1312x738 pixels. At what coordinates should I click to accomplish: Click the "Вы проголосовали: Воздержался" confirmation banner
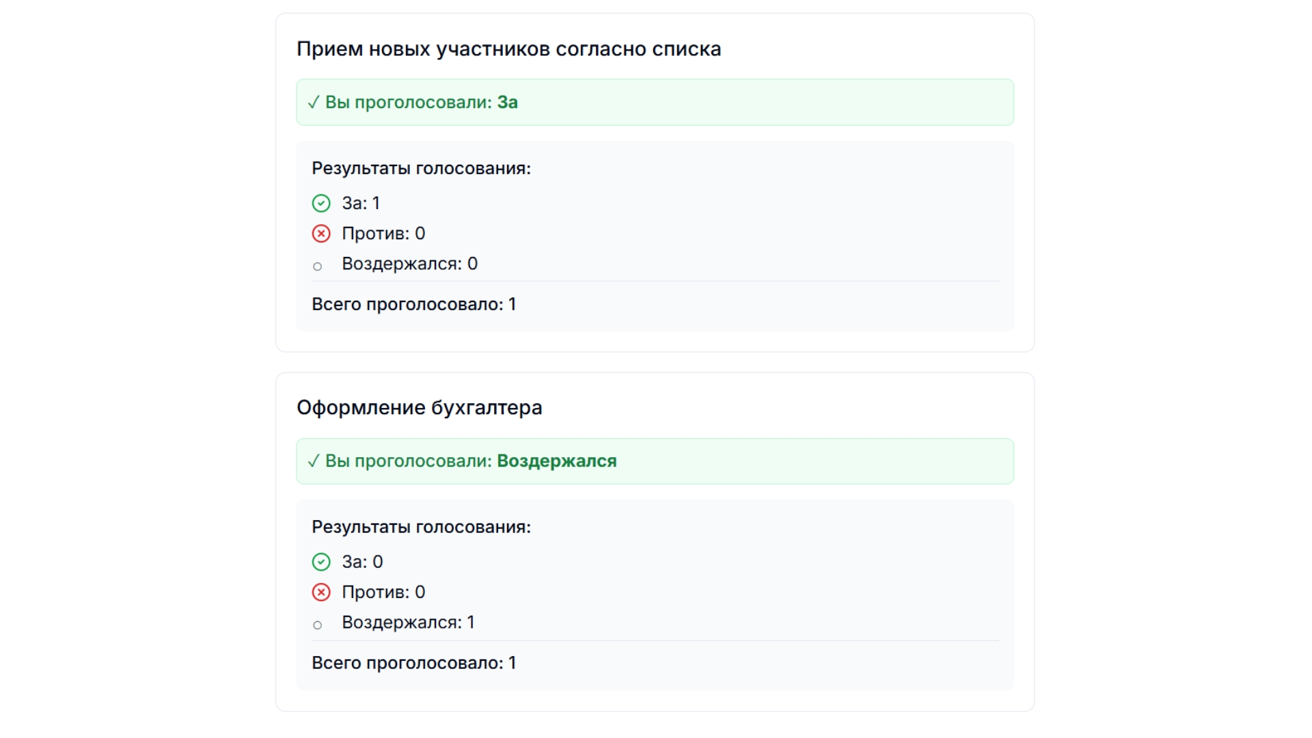tap(655, 461)
